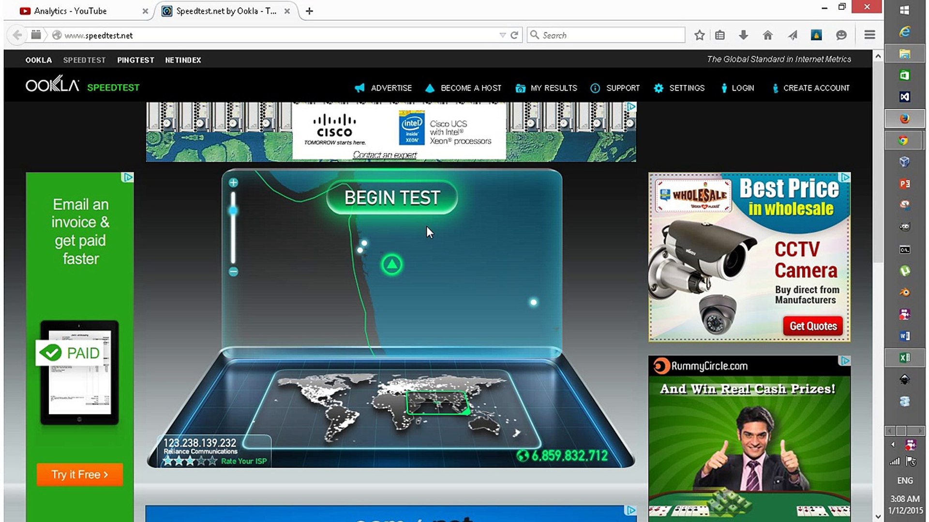Bookmark page with star icon
This screenshot has height=522, width=929.
pyautogui.click(x=699, y=35)
